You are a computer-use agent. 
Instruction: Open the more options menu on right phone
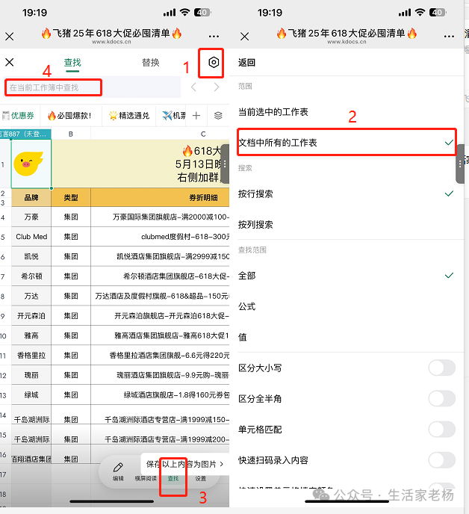[x=449, y=36]
